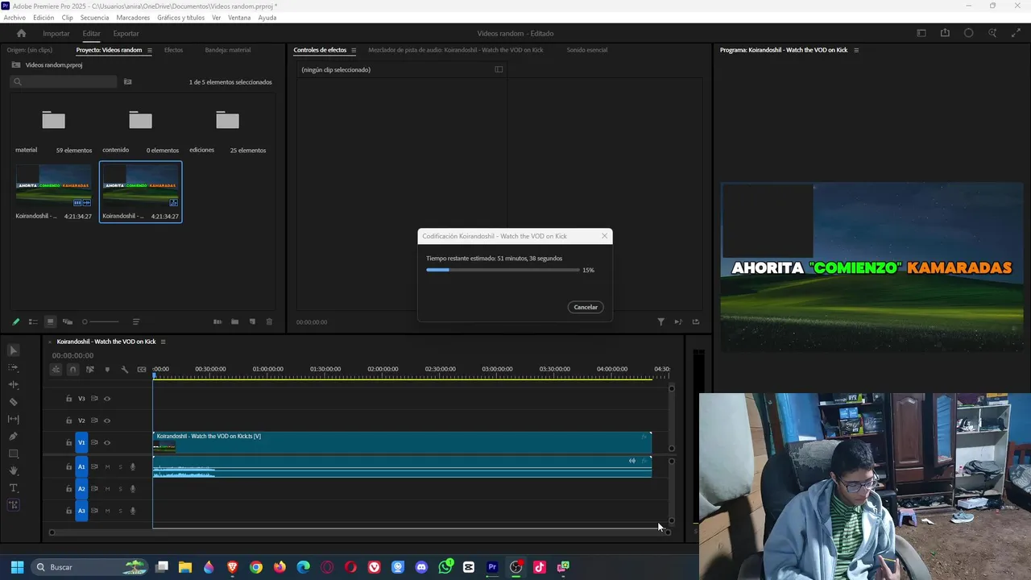Viewport: 1031px width, 580px height.
Task: Switch to the Efectos tab
Action: coord(173,50)
